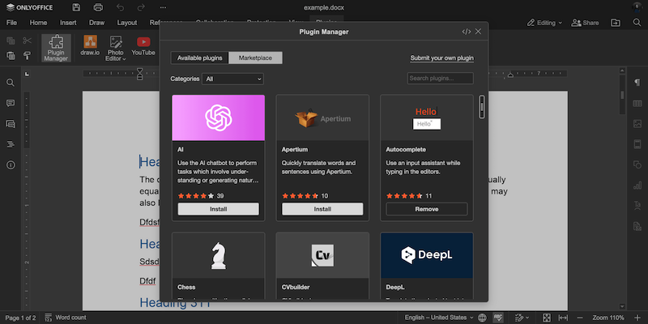Click the zoom in plus button
Image resolution: width=648 pixels, height=324 pixels.
coord(637,318)
